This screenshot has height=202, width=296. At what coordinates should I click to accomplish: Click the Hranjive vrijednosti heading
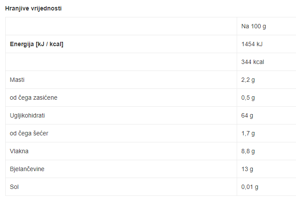33,8
